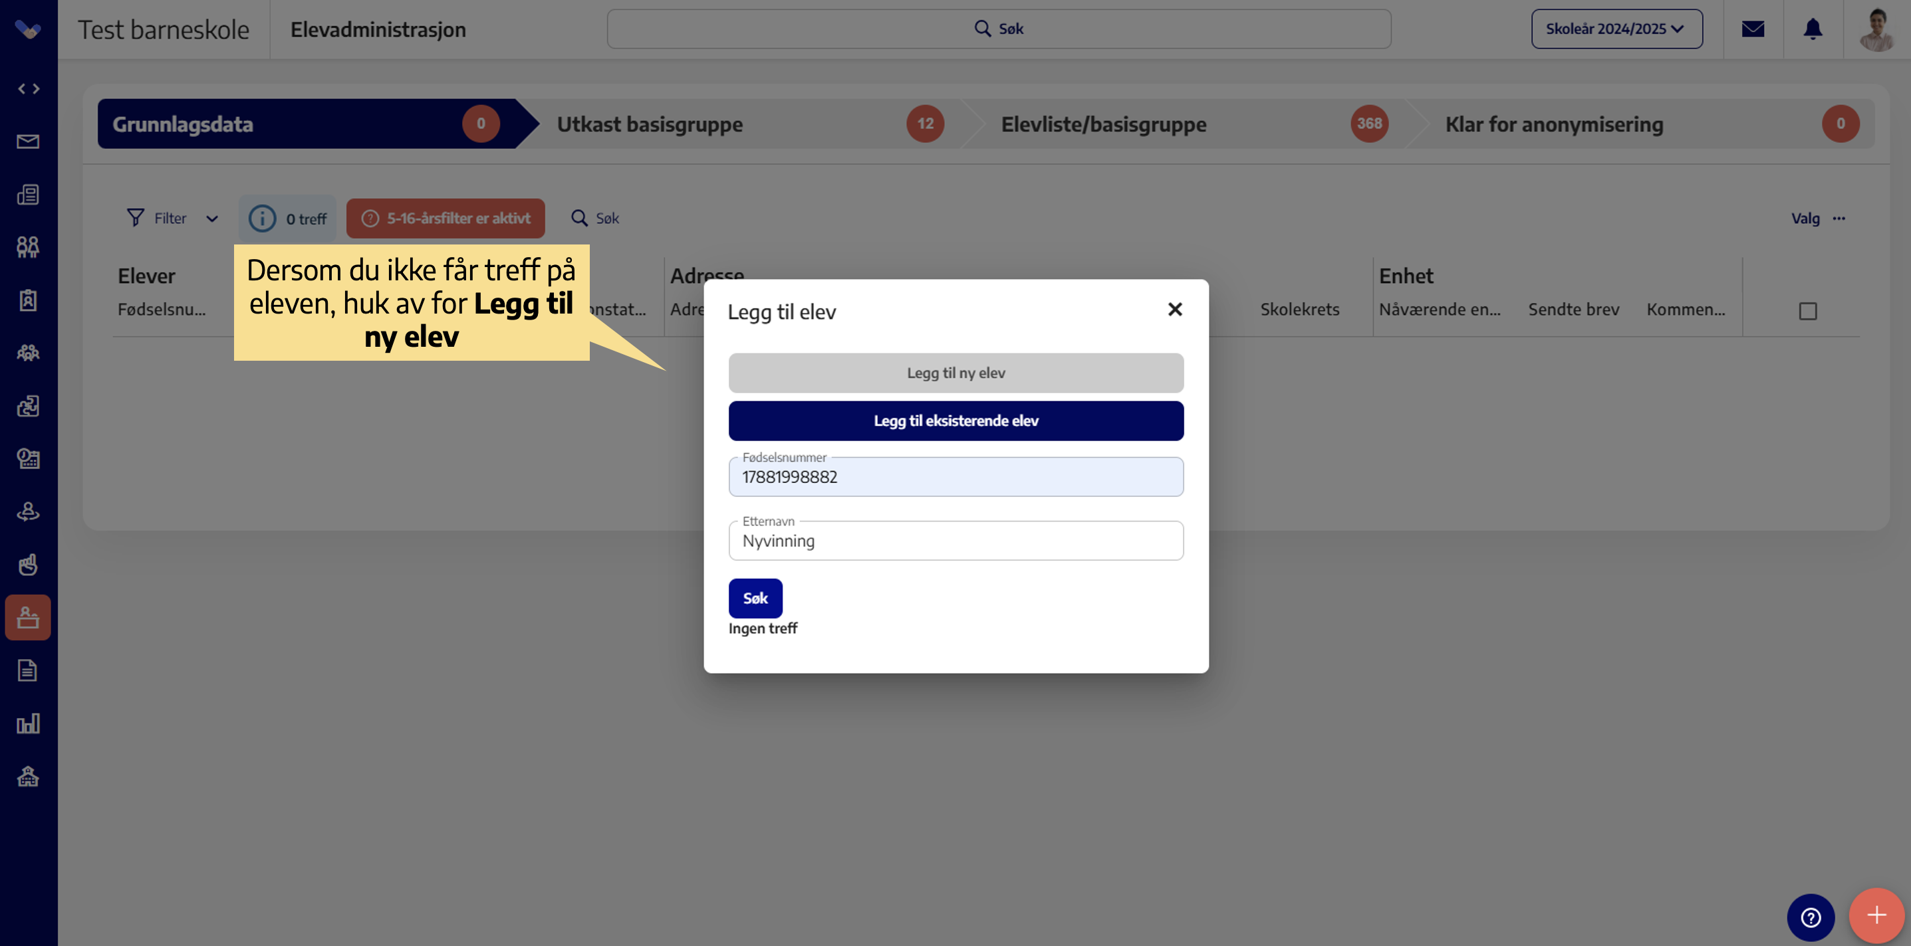Open the highlighted student administration sidebar icon
Screen dimensions: 1911x946
click(x=28, y=618)
